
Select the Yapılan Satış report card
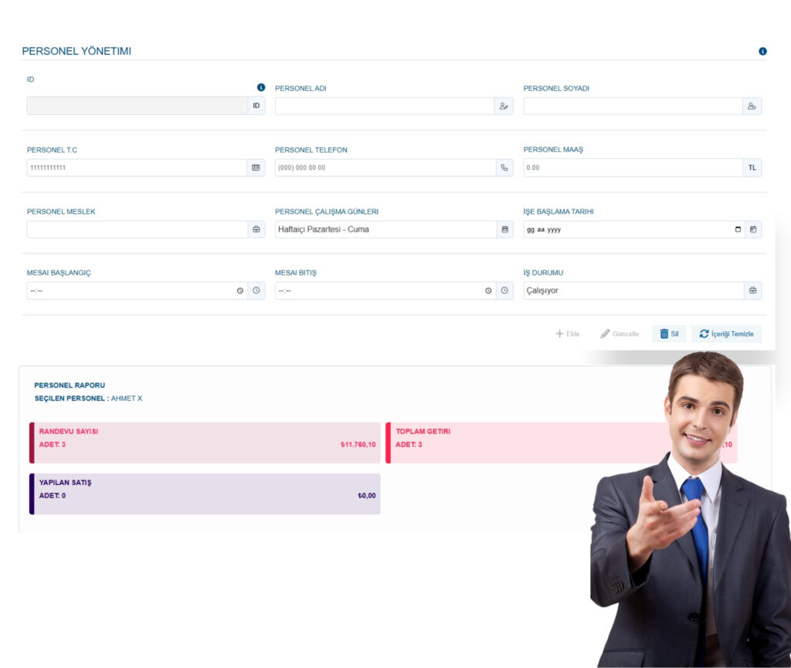point(205,493)
